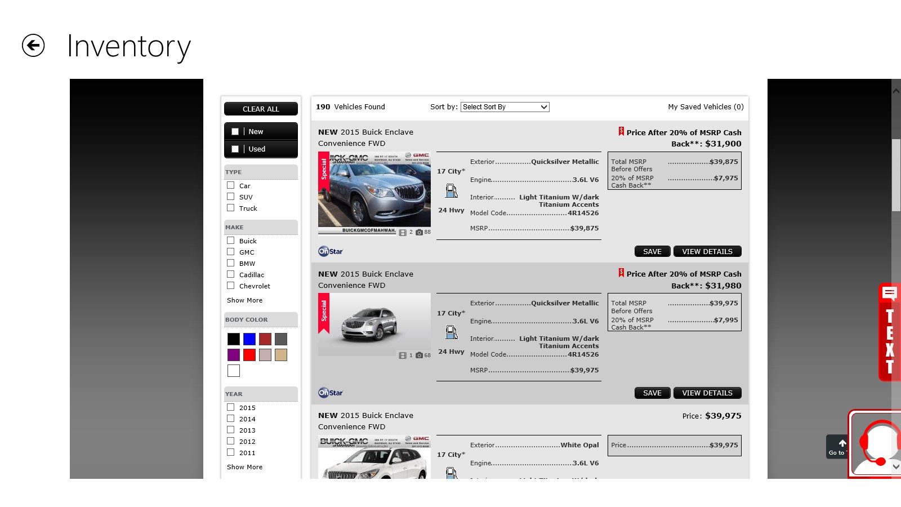901x507 pixels.
Task: Click the Special ribbon on second listing photo
Action: click(x=324, y=314)
